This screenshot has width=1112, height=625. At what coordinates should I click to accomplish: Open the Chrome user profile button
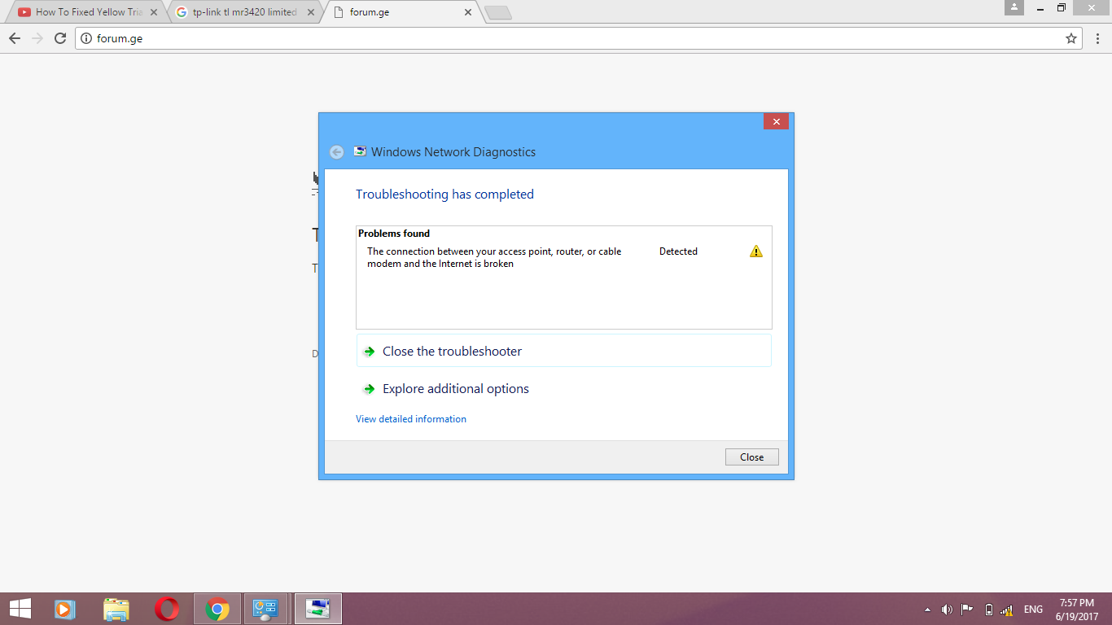pyautogui.click(x=1014, y=7)
